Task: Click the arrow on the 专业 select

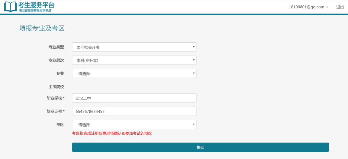Action: pos(193,73)
